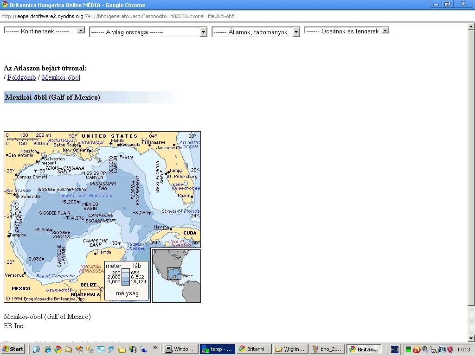Open the blue window quick launch icon
The width and height of the screenshot is (475, 356).
tap(101, 350)
